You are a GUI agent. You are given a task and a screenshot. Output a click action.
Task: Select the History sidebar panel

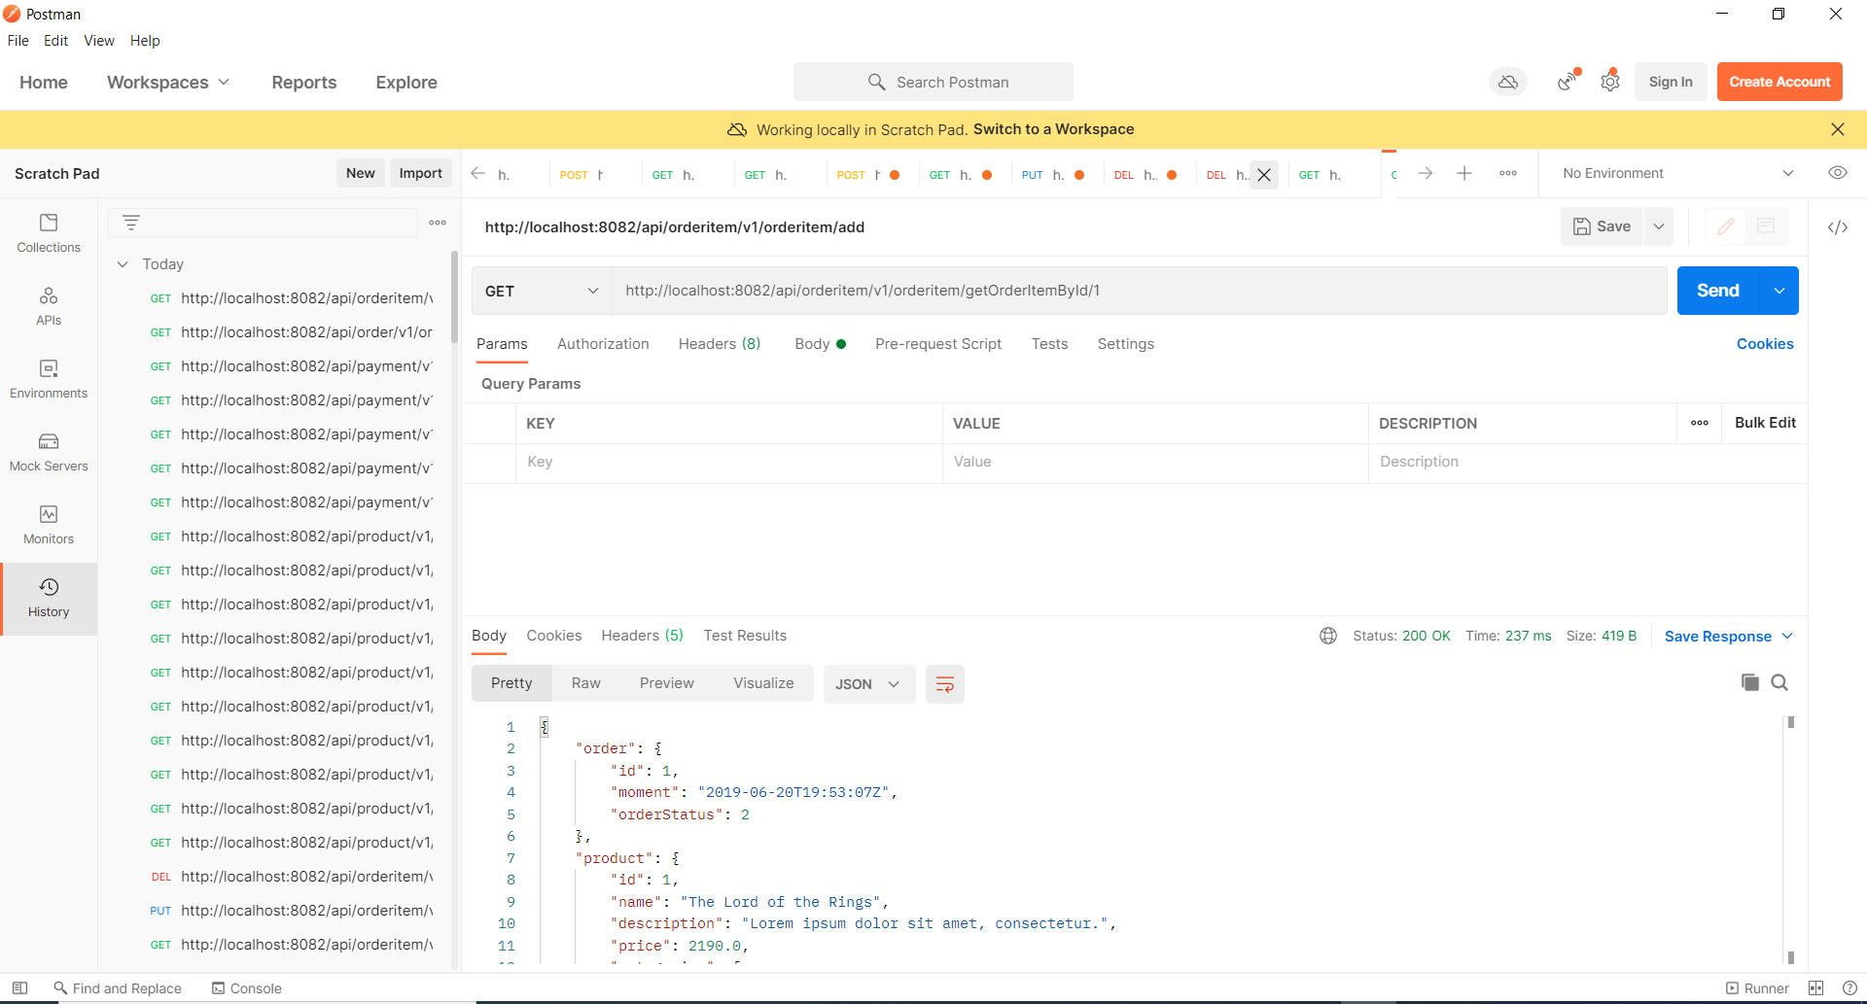(49, 598)
